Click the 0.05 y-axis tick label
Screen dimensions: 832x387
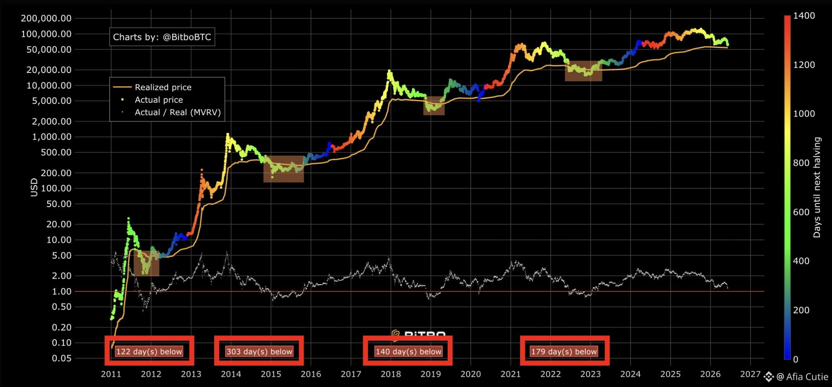click(61, 358)
